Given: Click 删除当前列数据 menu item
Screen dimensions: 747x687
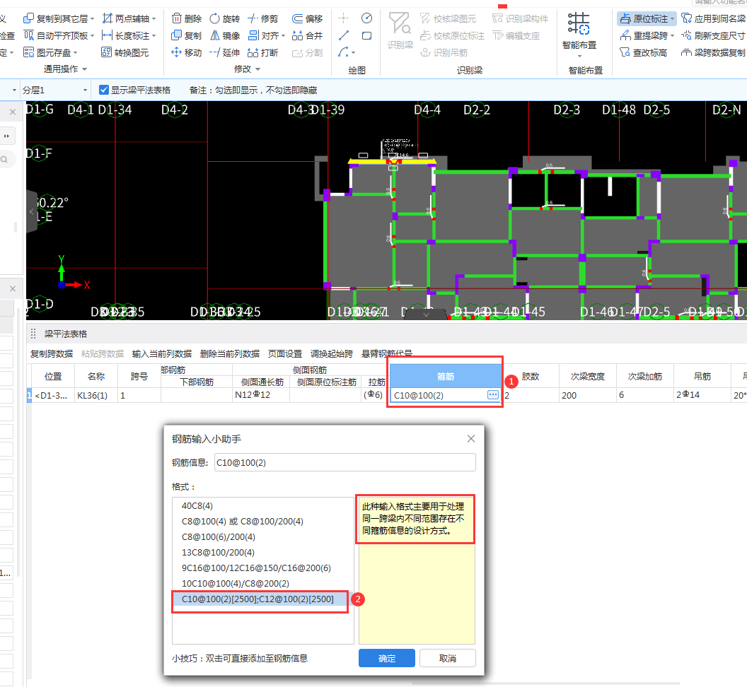Looking at the screenshot, I should coord(230,353).
